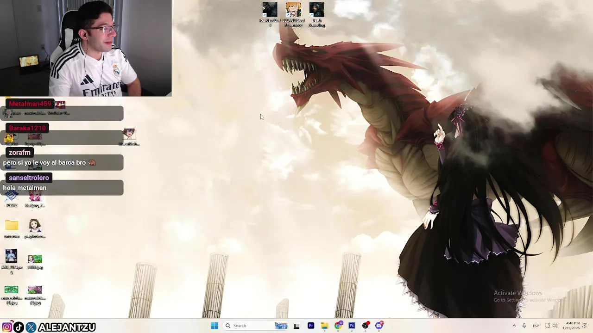Open the notifications bell icon
Image resolution: width=593 pixels, height=333 pixels.
pyautogui.click(x=585, y=326)
